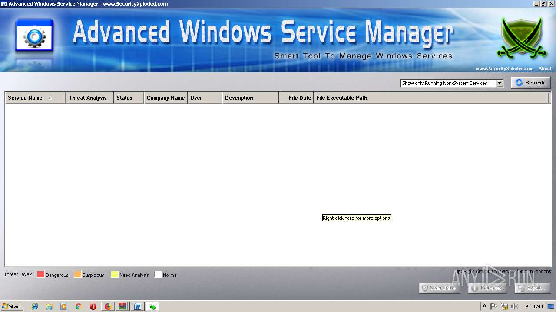Click the Properties button
The height and width of the screenshot is (312, 556).
click(x=487, y=288)
